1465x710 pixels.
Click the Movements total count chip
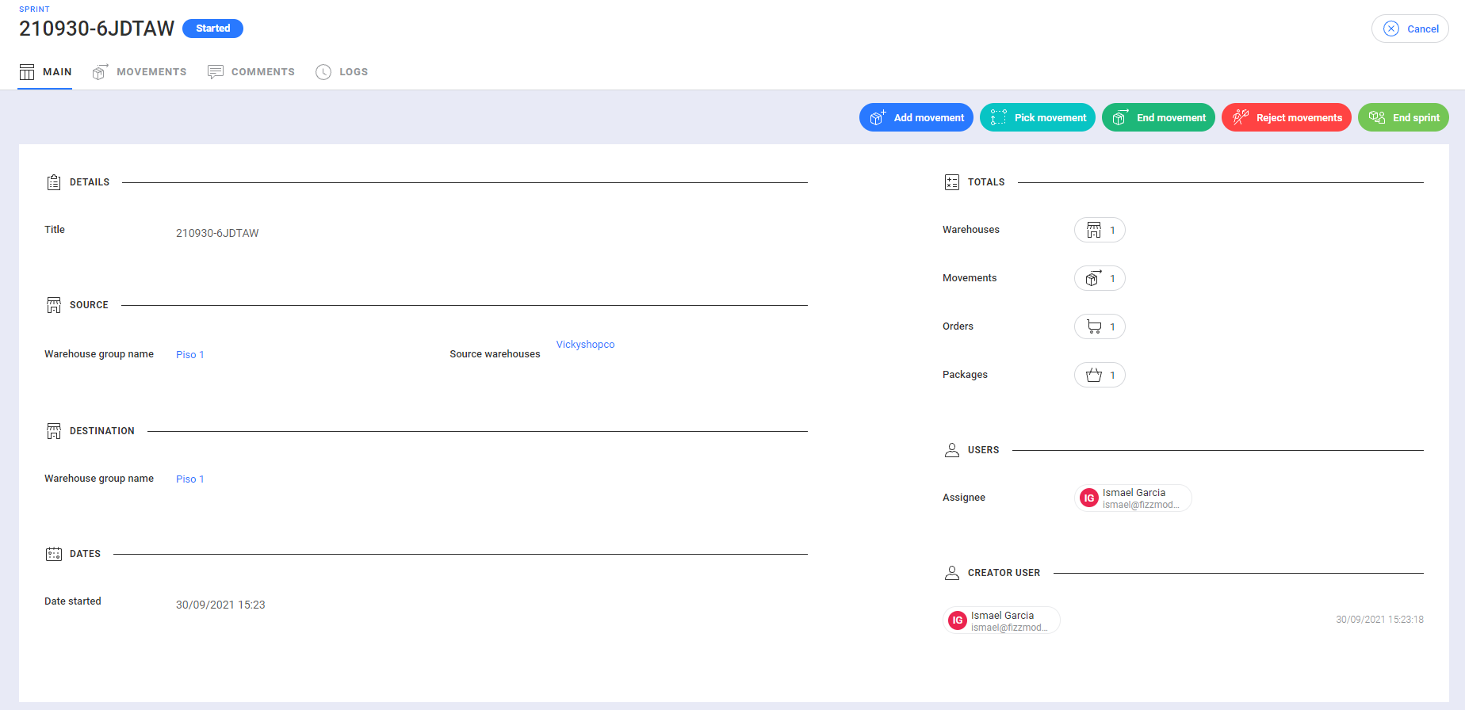[x=1100, y=278]
